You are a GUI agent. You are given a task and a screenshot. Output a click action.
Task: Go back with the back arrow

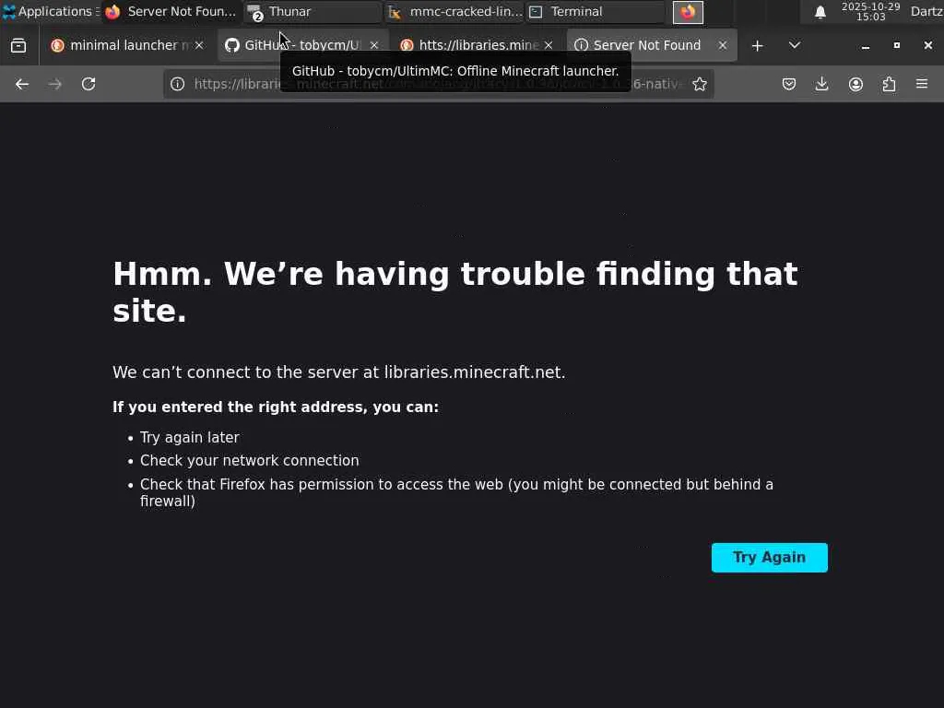click(22, 84)
